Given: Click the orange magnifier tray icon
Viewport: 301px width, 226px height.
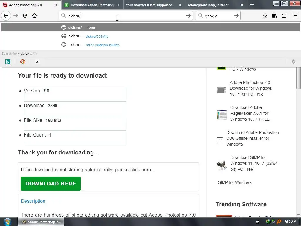Looking at the screenshot, I should 279,222.
